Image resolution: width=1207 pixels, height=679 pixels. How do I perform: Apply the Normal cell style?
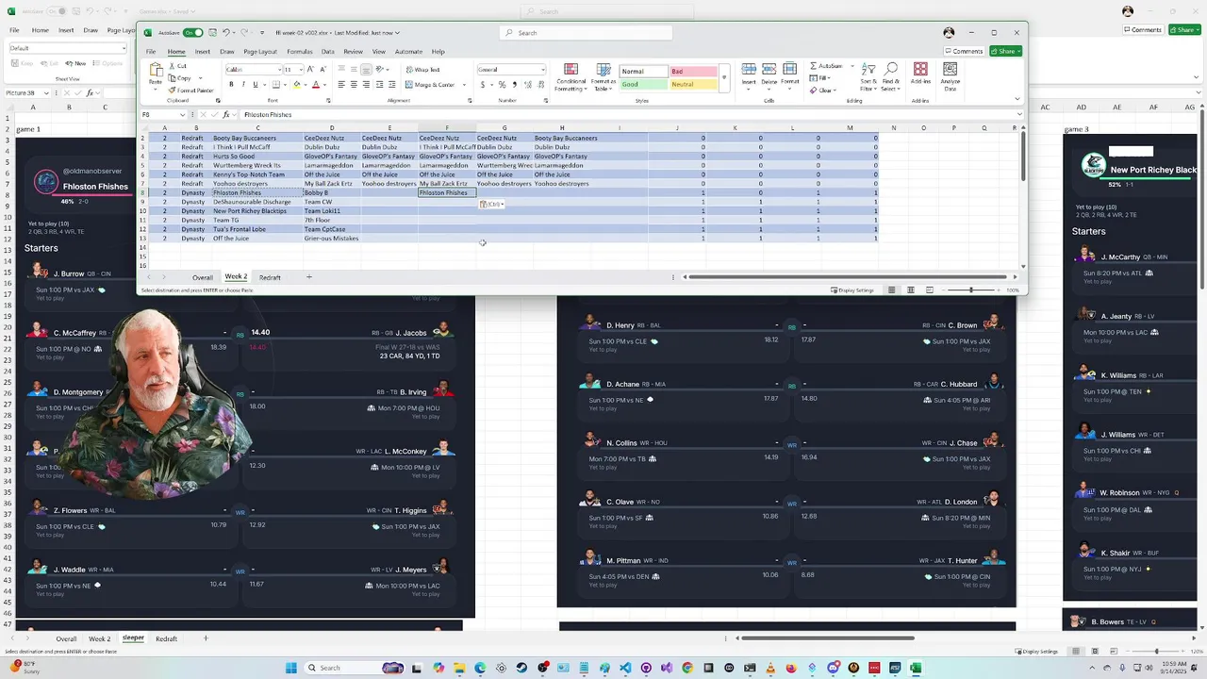(643, 71)
